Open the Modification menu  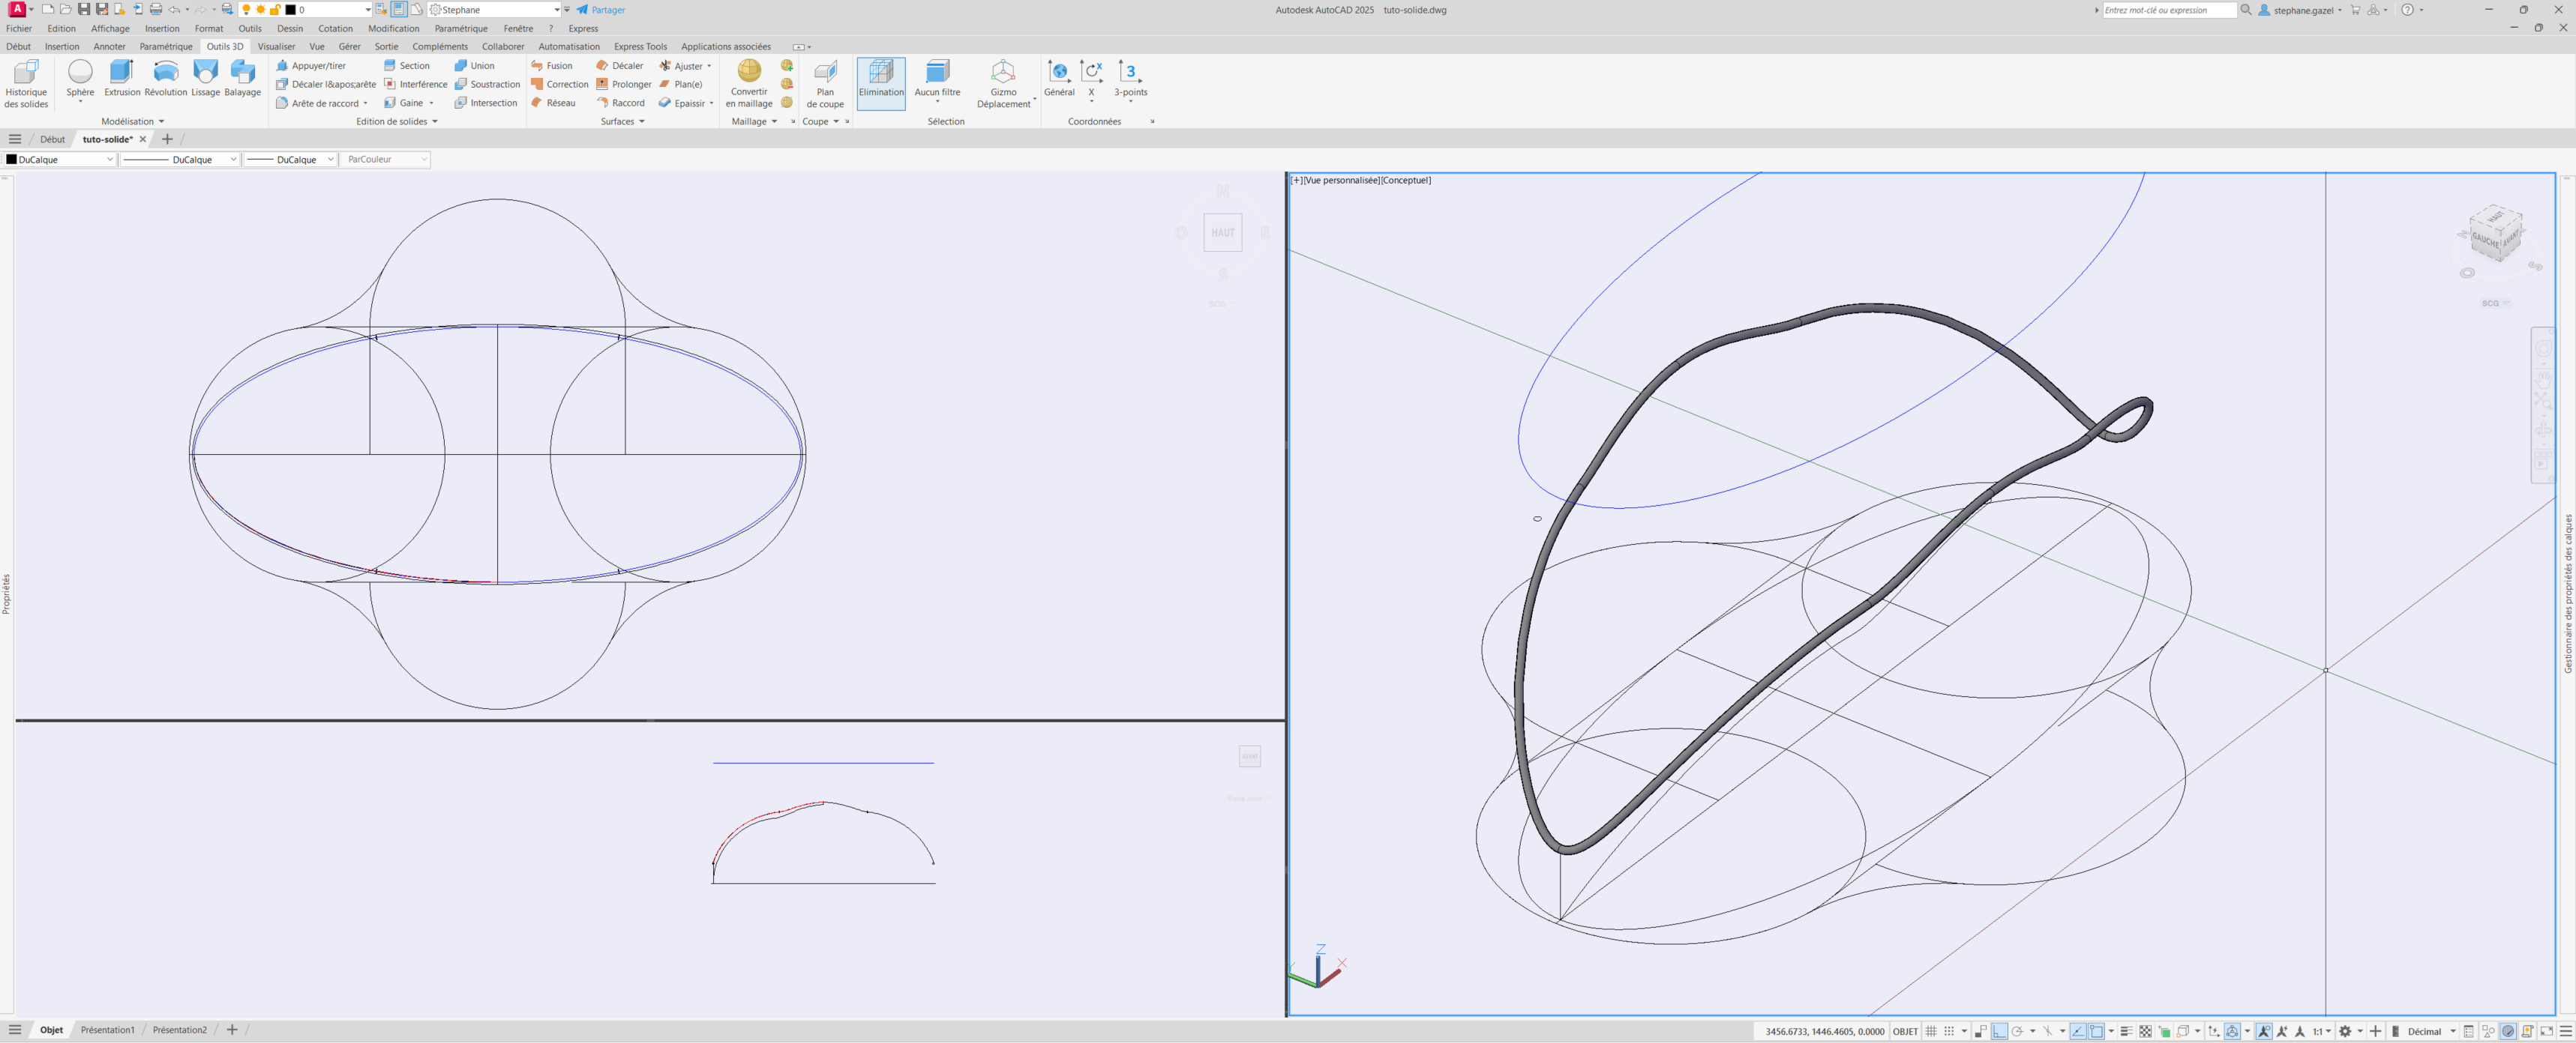click(393, 28)
